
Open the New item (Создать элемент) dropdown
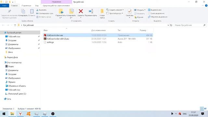[115, 10]
